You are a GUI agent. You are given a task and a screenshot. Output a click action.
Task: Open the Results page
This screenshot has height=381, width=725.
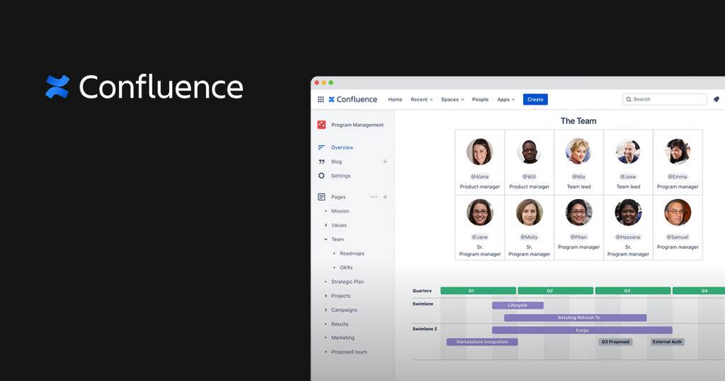coord(340,324)
